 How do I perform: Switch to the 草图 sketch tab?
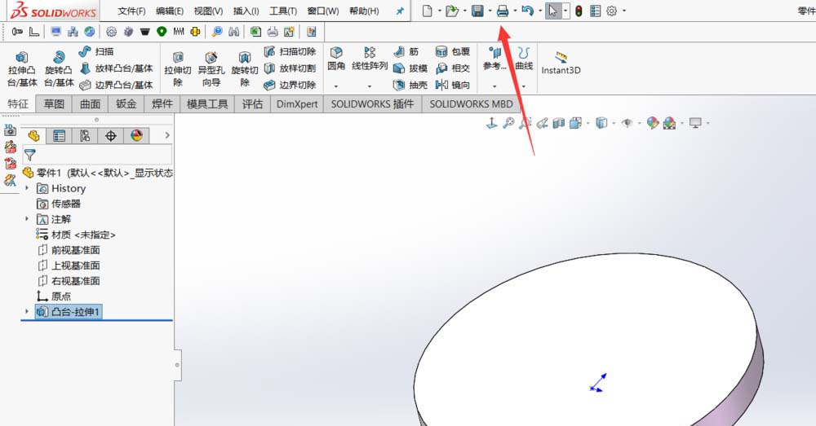(54, 104)
